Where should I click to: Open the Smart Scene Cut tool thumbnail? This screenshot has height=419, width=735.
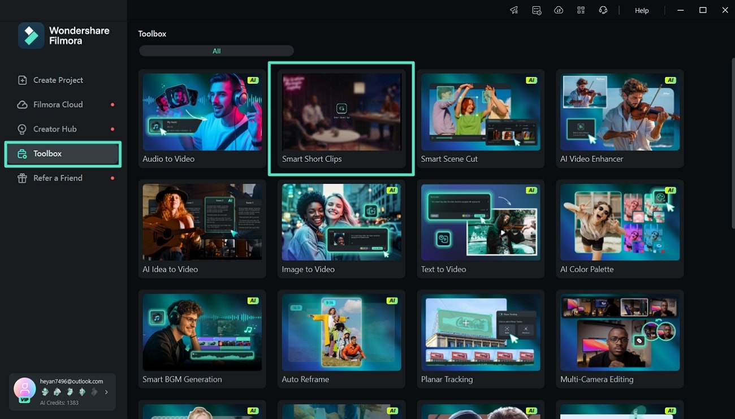pos(480,112)
